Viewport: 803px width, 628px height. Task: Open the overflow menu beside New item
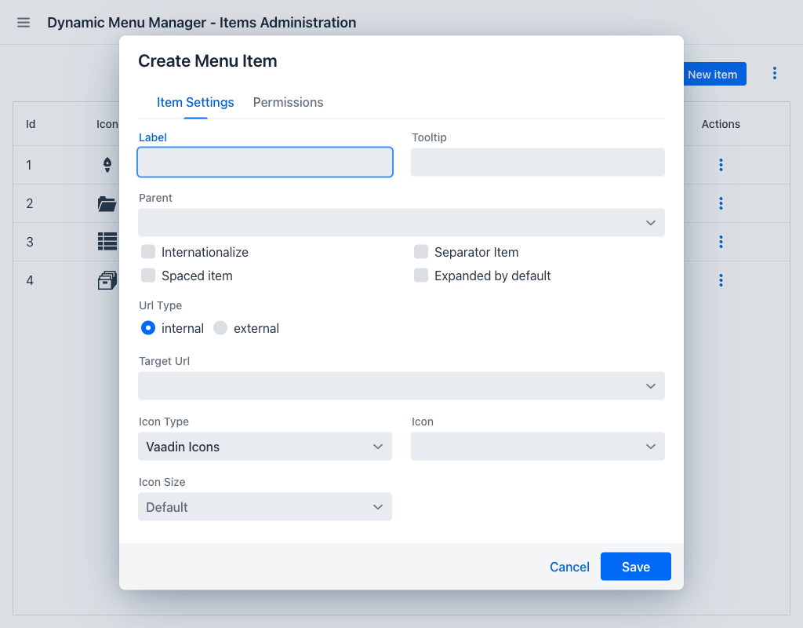point(774,73)
